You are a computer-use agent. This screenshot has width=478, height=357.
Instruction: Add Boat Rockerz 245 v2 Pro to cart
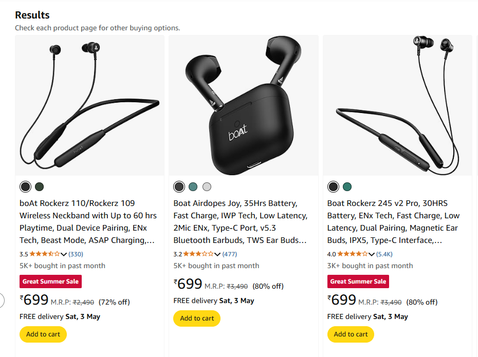(x=351, y=334)
